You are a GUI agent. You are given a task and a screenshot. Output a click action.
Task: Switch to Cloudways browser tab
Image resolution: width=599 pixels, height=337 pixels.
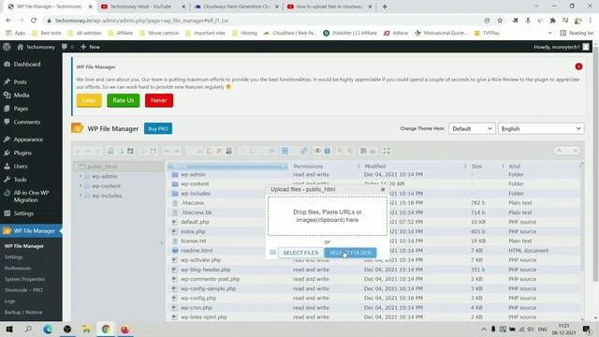coord(237,7)
